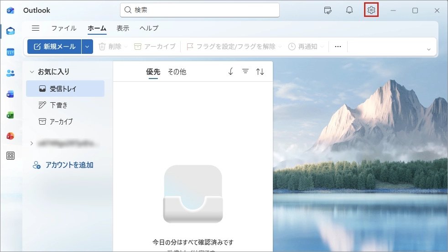Toggle the hamburger navigation pane button
The width and height of the screenshot is (448, 252).
[36, 28]
